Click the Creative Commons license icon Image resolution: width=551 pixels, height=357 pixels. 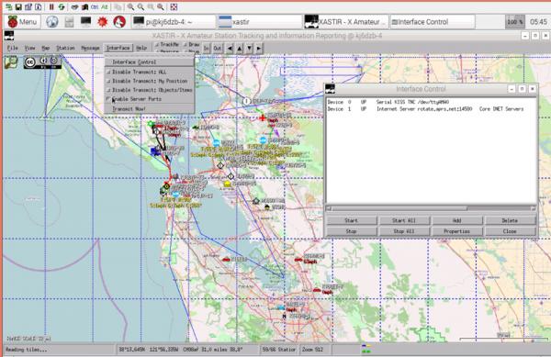click(x=42, y=62)
